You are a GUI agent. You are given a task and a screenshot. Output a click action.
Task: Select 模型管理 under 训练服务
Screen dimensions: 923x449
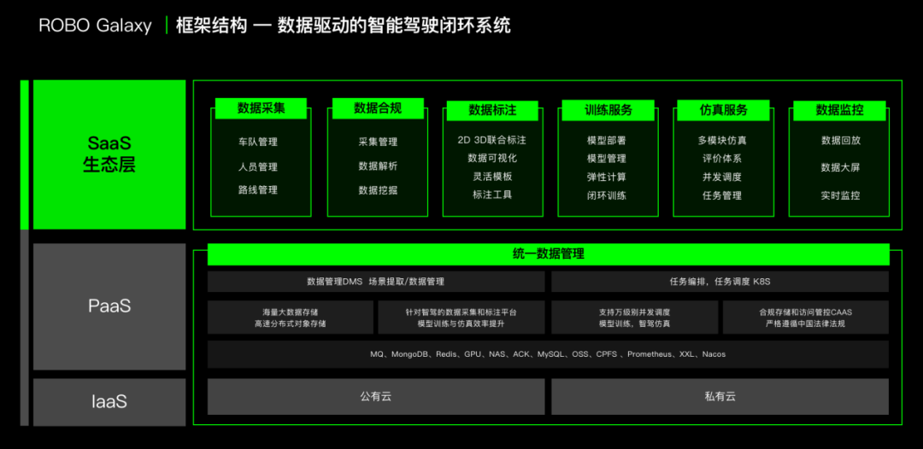(607, 159)
